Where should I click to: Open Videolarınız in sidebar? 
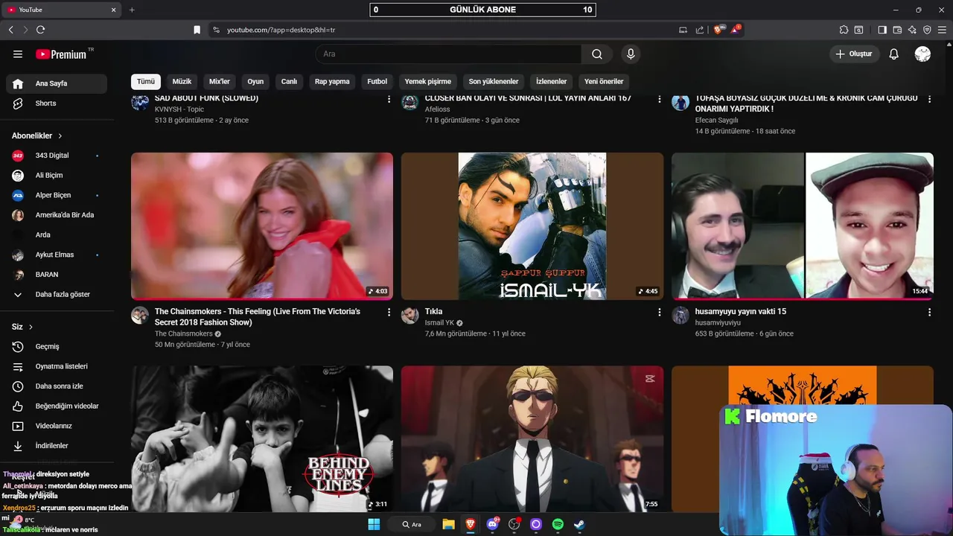[57, 426]
